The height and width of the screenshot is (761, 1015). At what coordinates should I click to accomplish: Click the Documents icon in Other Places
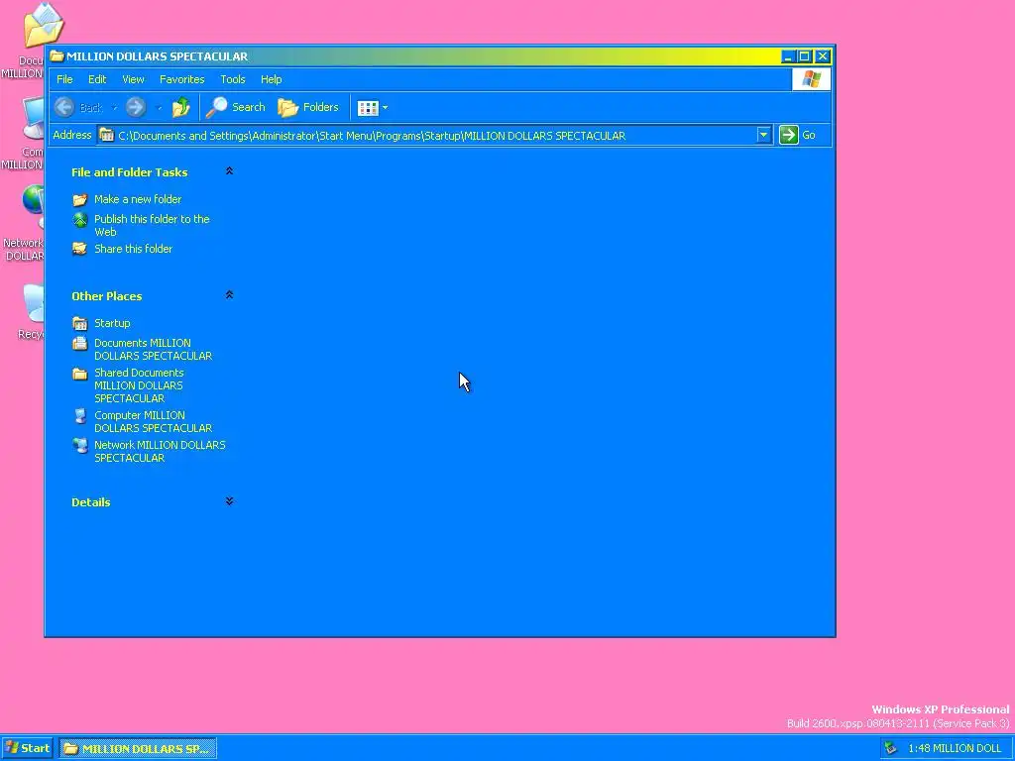pyautogui.click(x=79, y=344)
